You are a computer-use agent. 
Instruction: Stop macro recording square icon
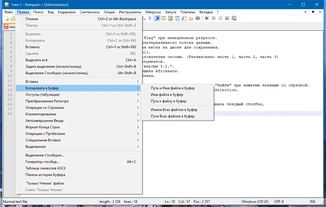tap(213, 18)
